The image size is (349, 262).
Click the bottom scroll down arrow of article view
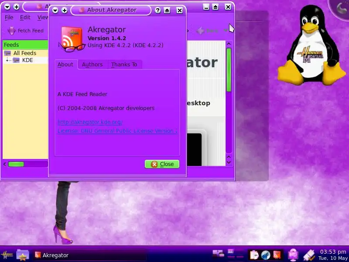coord(229,162)
